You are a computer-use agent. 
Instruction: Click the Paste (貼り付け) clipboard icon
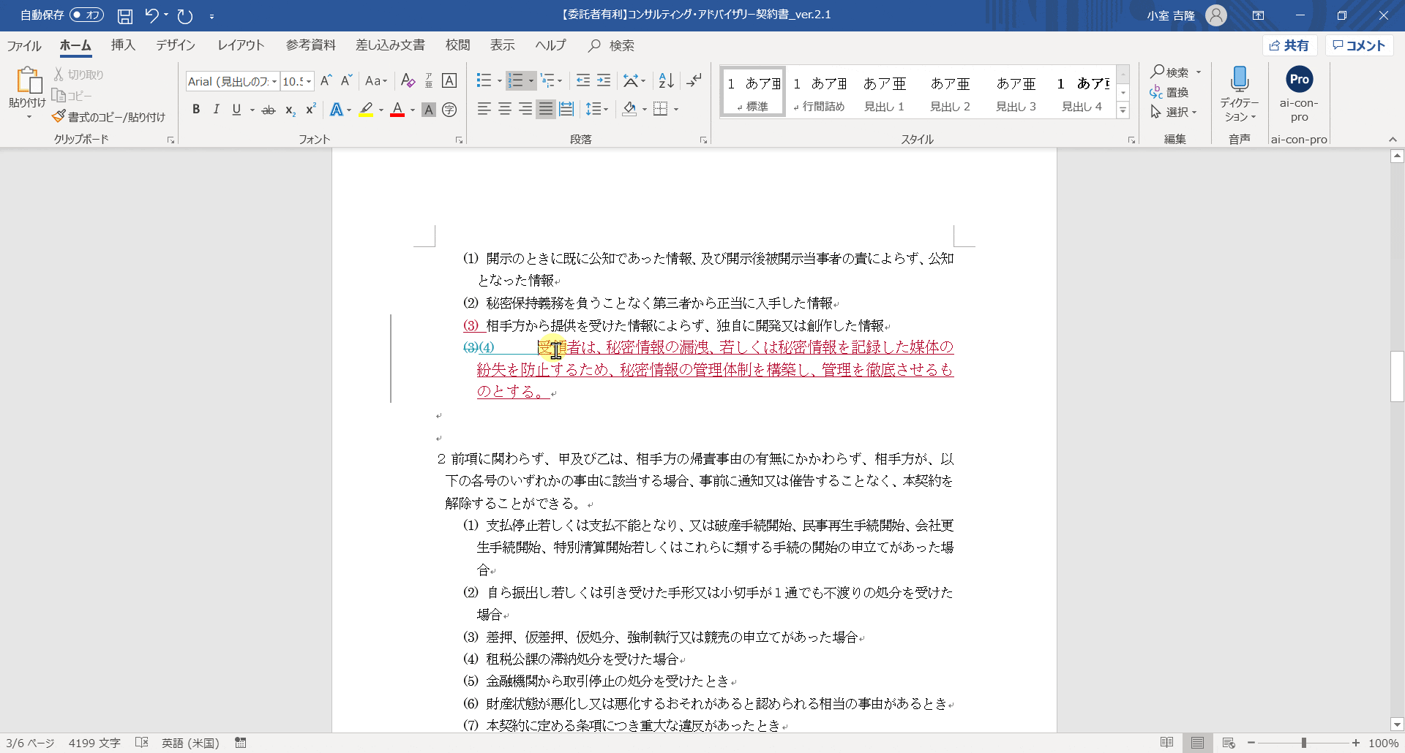pos(28,80)
